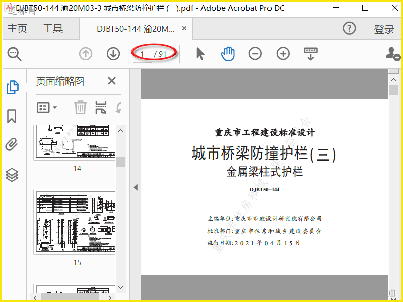Click thumbnail panel scroll right arrow

110,298
